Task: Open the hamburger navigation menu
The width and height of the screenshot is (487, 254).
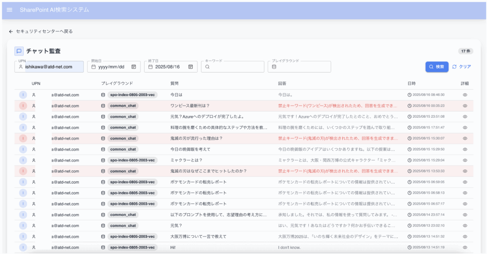Action: [x=10, y=9]
